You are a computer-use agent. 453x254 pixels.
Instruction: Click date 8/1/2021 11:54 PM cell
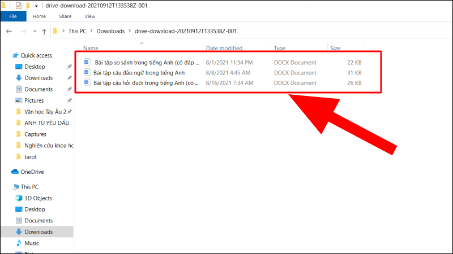[x=229, y=63]
